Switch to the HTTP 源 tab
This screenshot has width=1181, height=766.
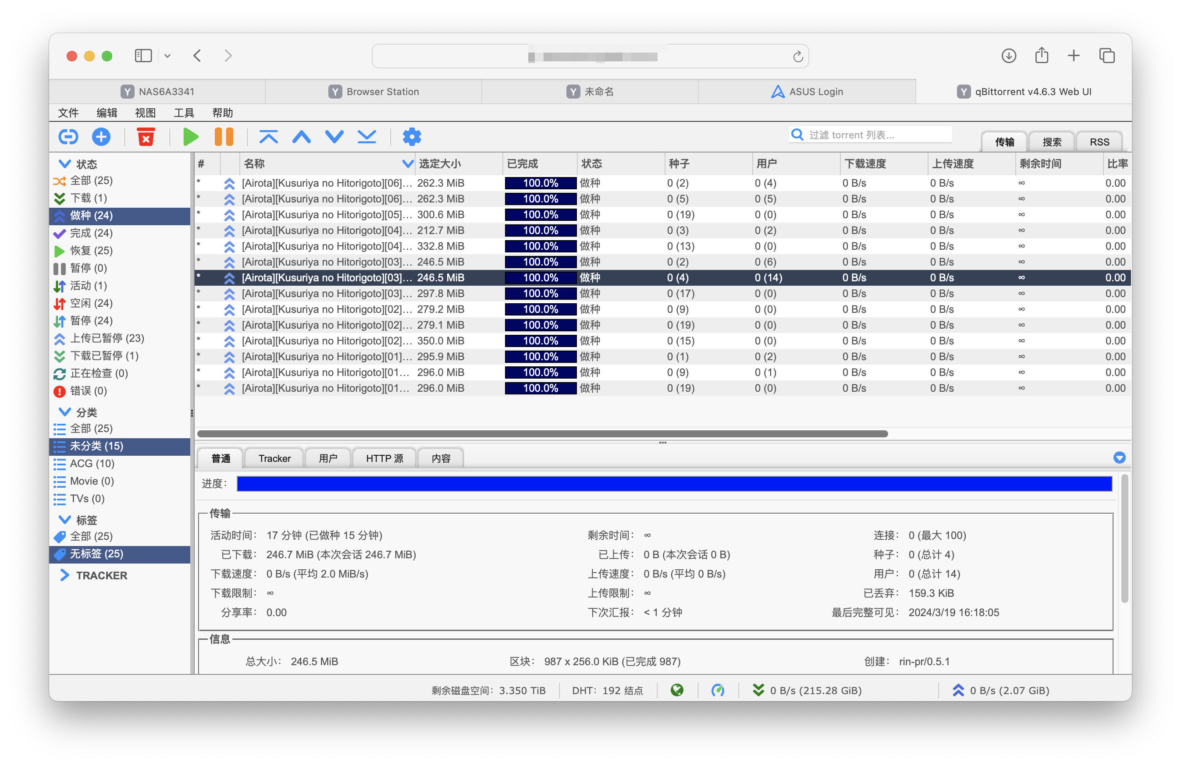pyautogui.click(x=384, y=458)
